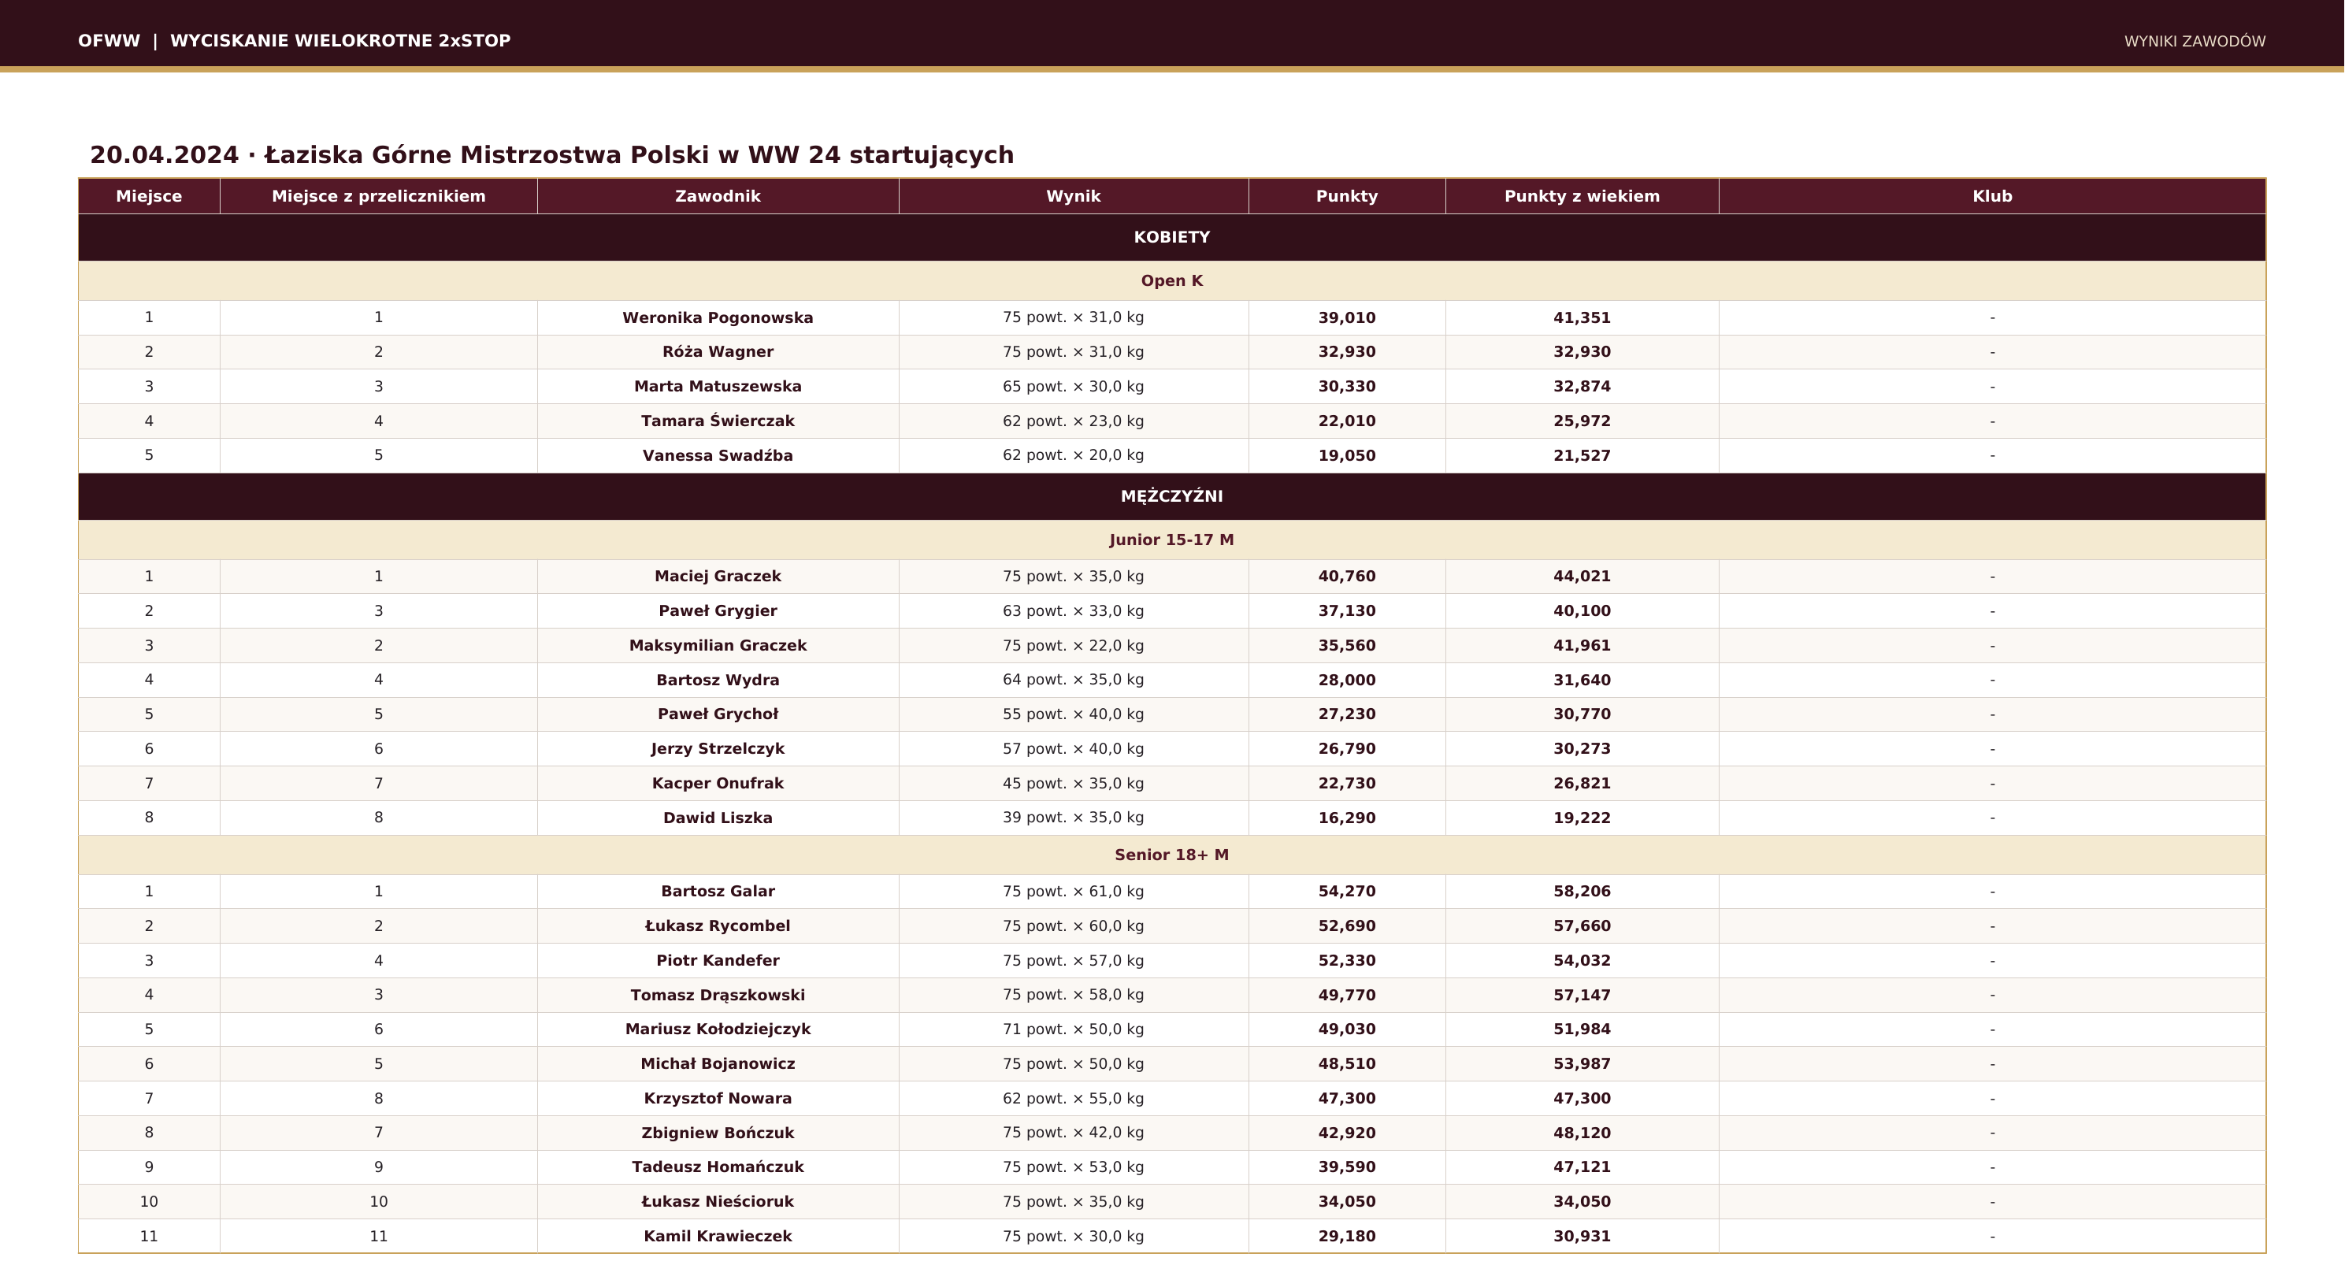The image size is (2345, 1276).
Task: Select the Miejsce z przelicznikiem column header
Action: 379,197
